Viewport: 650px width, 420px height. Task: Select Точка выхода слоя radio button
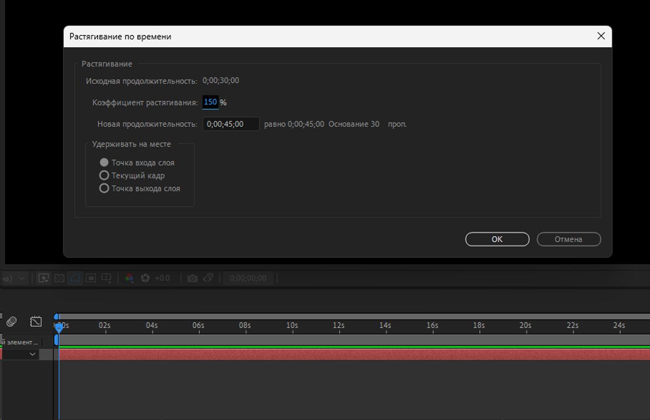click(x=104, y=189)
